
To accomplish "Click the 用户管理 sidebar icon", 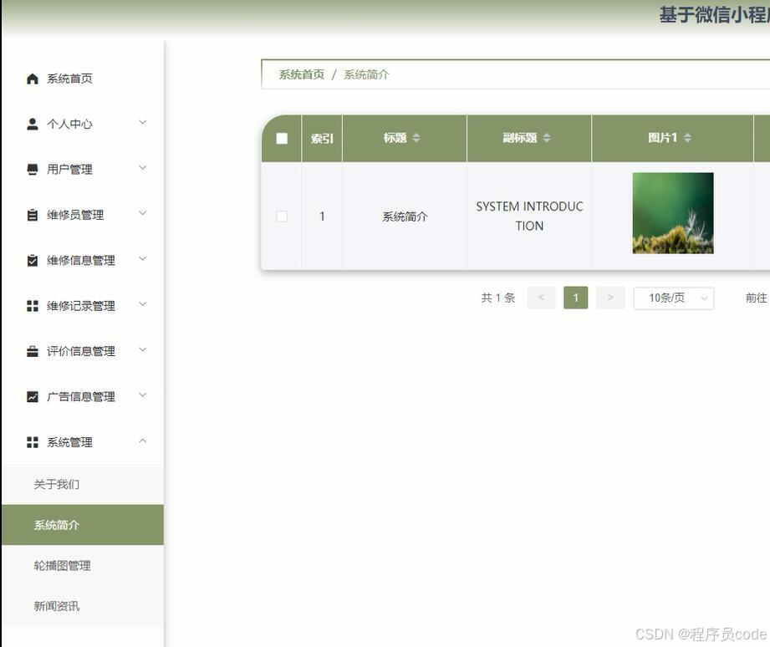I will [32, 169].
